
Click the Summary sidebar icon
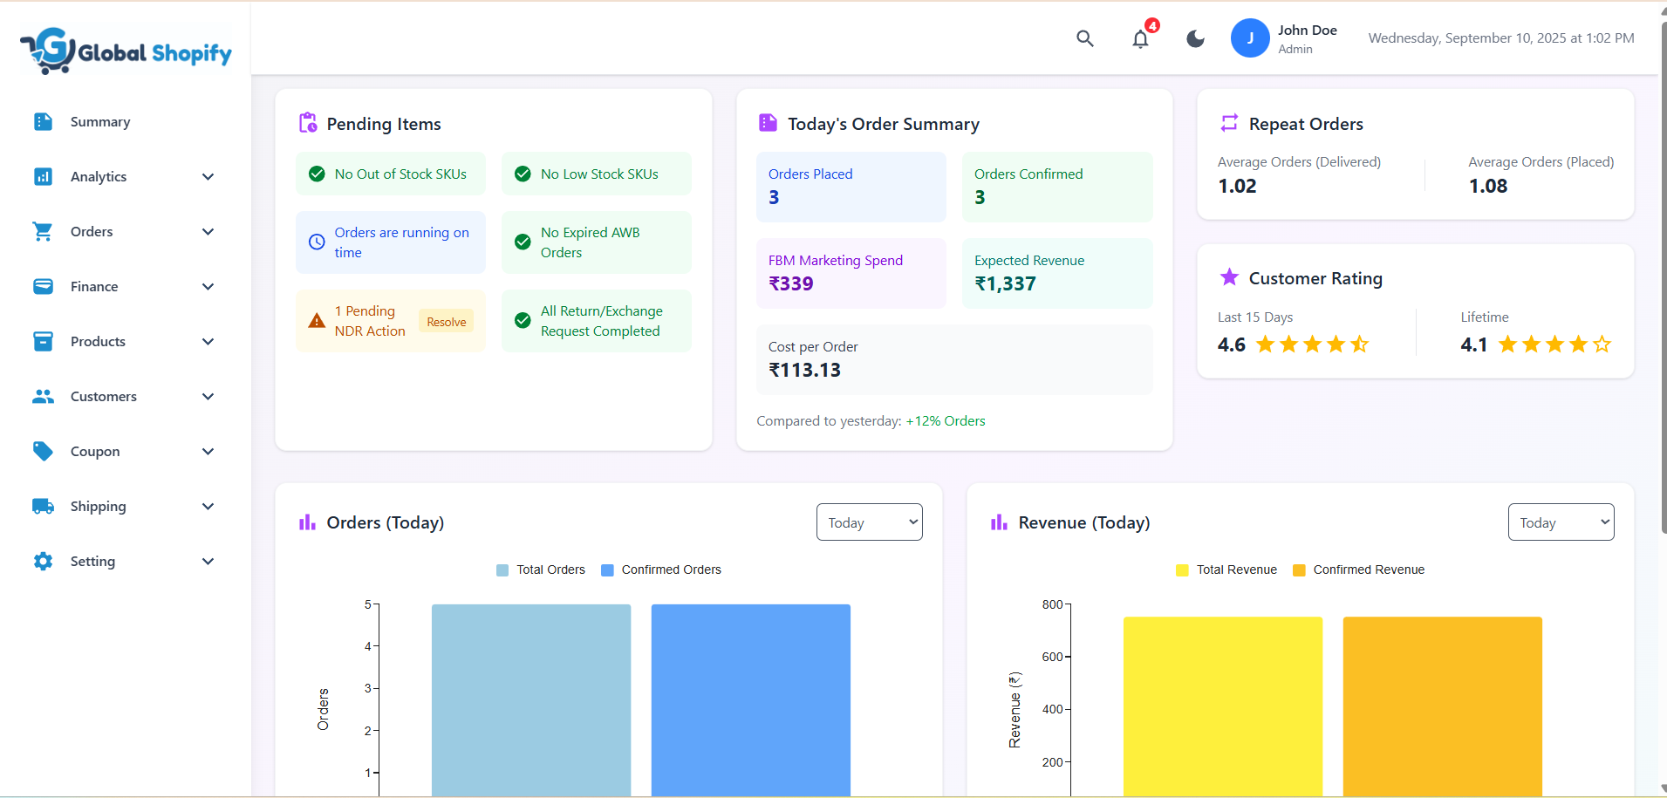click(x=43, y=121)
